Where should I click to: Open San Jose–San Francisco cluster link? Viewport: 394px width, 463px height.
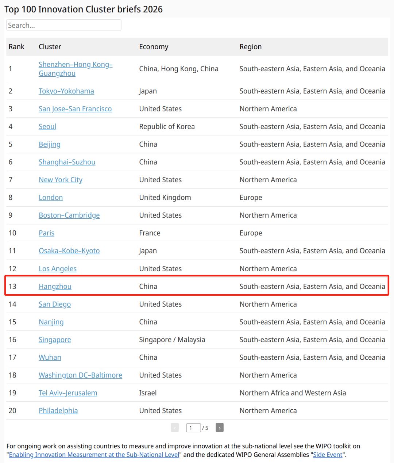[x=75, y=109]
